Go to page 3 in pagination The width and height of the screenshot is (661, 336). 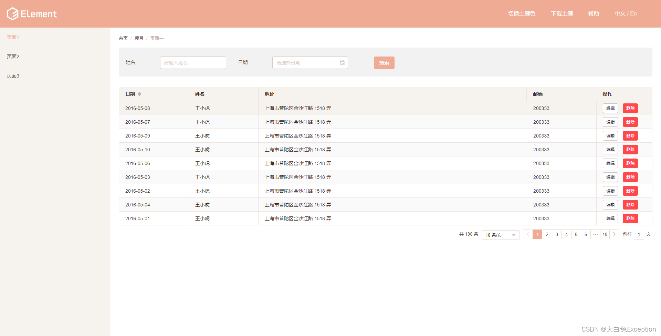coord(557,234)
